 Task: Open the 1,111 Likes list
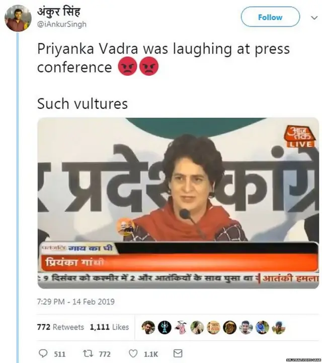coord(109,327)
